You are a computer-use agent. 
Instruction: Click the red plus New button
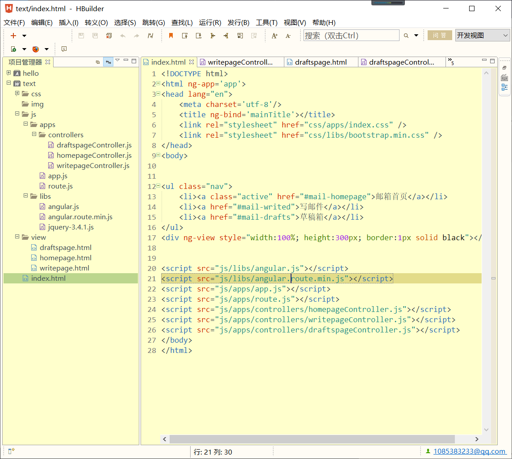pos(13,36)
